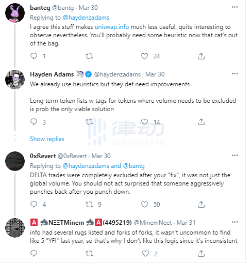This screenshot has height=263, width=252.
Task: Reply to NEETMinem's tweet via comment icon
Action: (x=33, y=254)
